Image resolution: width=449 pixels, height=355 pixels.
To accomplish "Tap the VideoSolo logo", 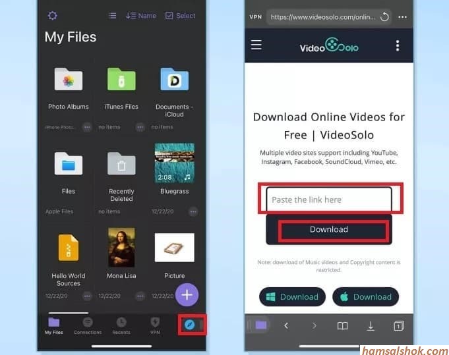I will point(329,45).
